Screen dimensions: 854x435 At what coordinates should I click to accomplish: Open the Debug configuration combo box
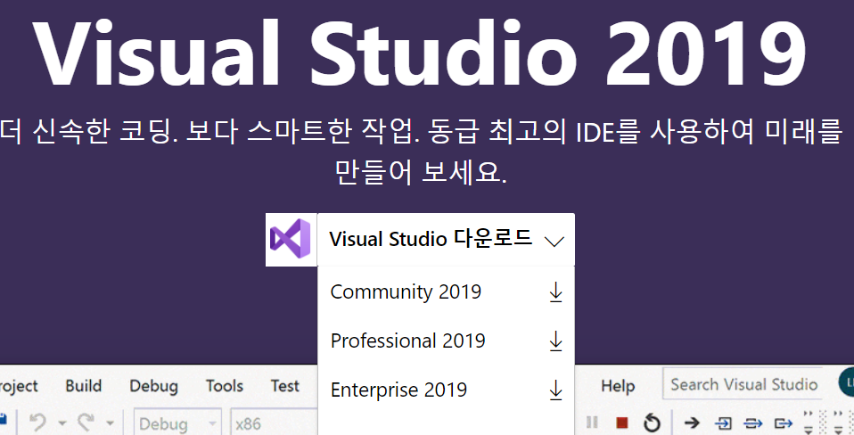[177, 423]
